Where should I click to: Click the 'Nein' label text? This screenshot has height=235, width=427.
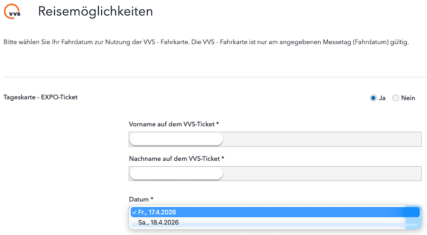point(408,98)
